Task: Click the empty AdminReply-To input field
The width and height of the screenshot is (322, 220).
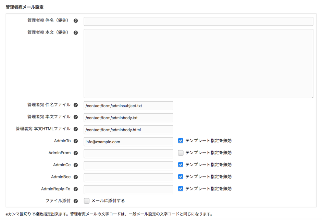Action: pos(128,189)
